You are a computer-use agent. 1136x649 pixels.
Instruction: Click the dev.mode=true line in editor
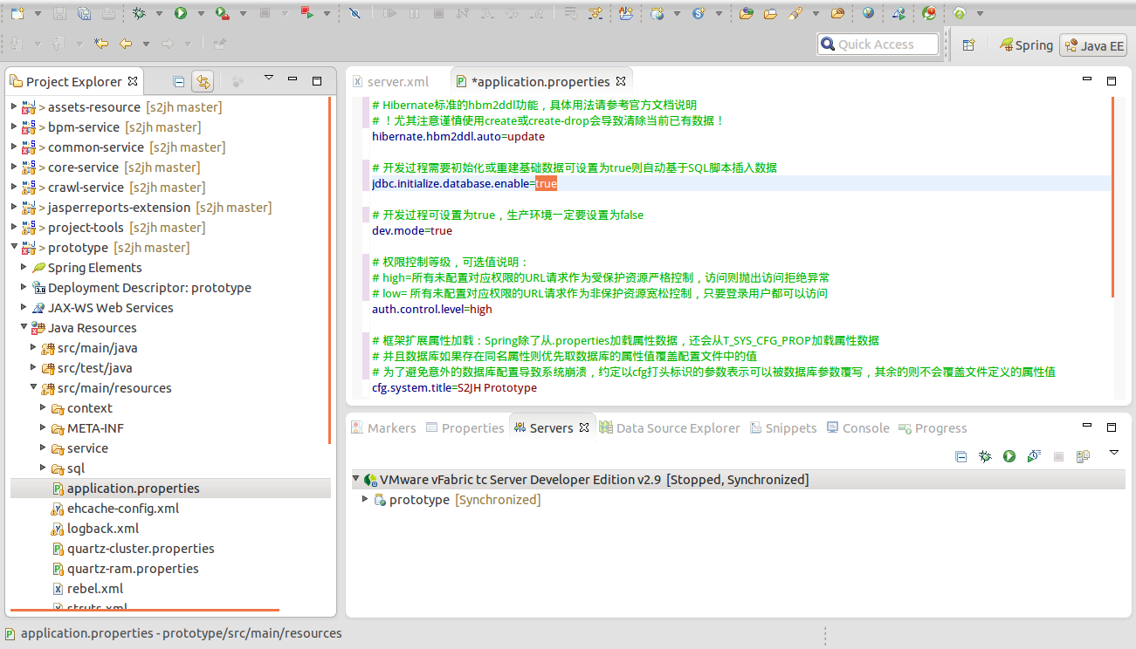pyautogui.click(x=412, y=231)
